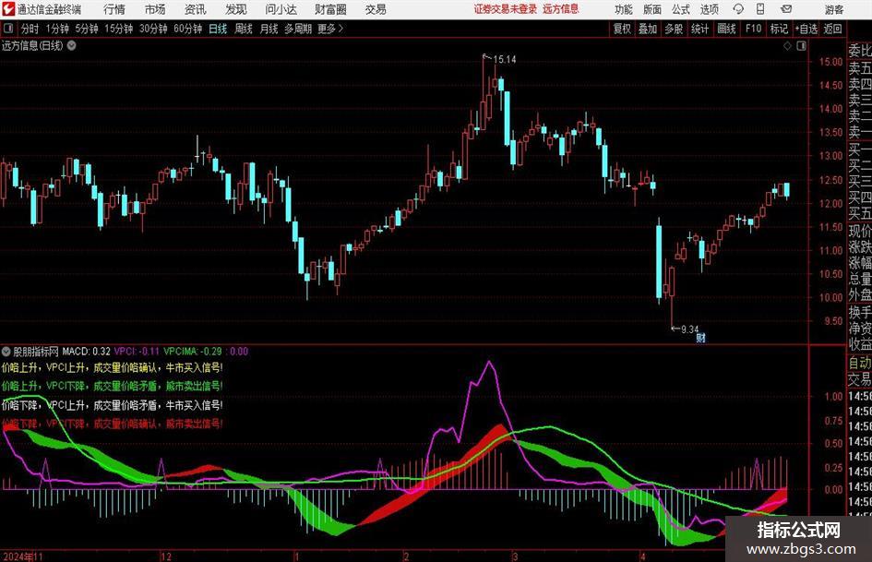872x562 pixels.
Task: Open the 公式 menu
Action: point(680,9)
